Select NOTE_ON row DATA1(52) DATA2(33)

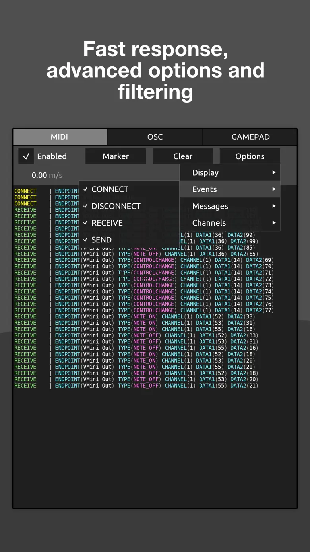coord(135,316)
